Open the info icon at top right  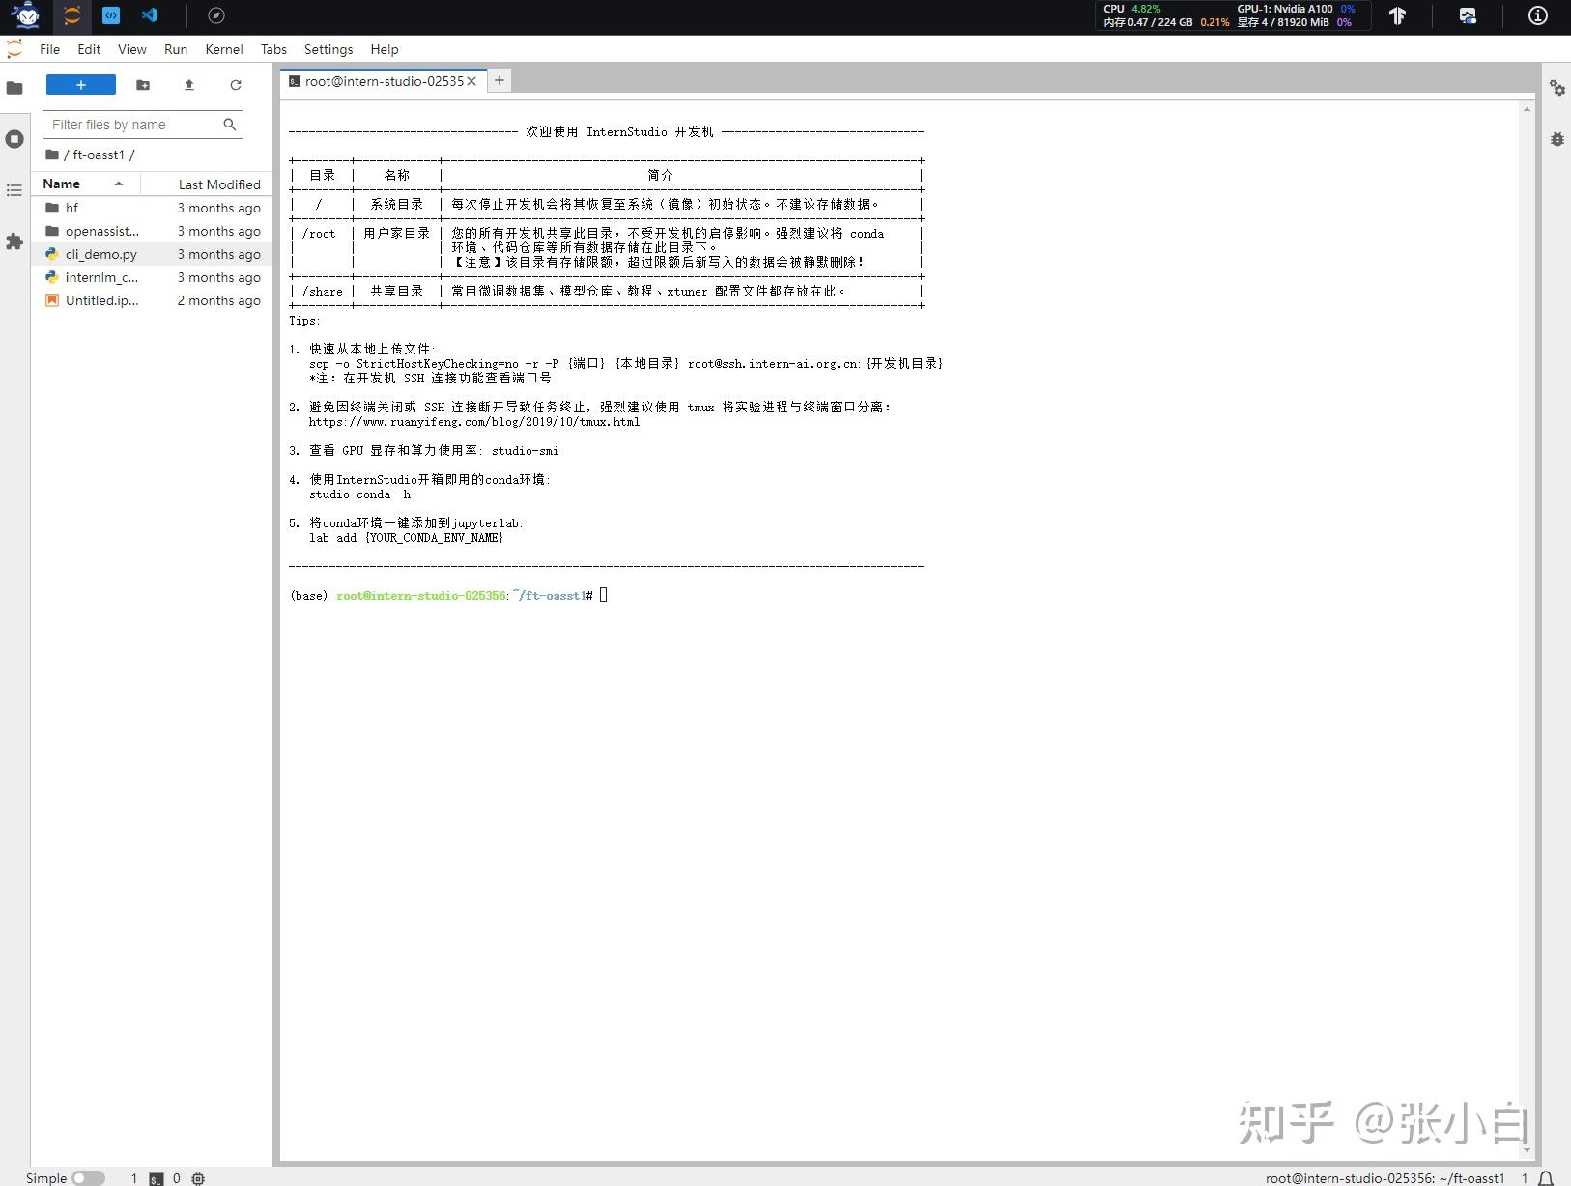[1538, 15]
